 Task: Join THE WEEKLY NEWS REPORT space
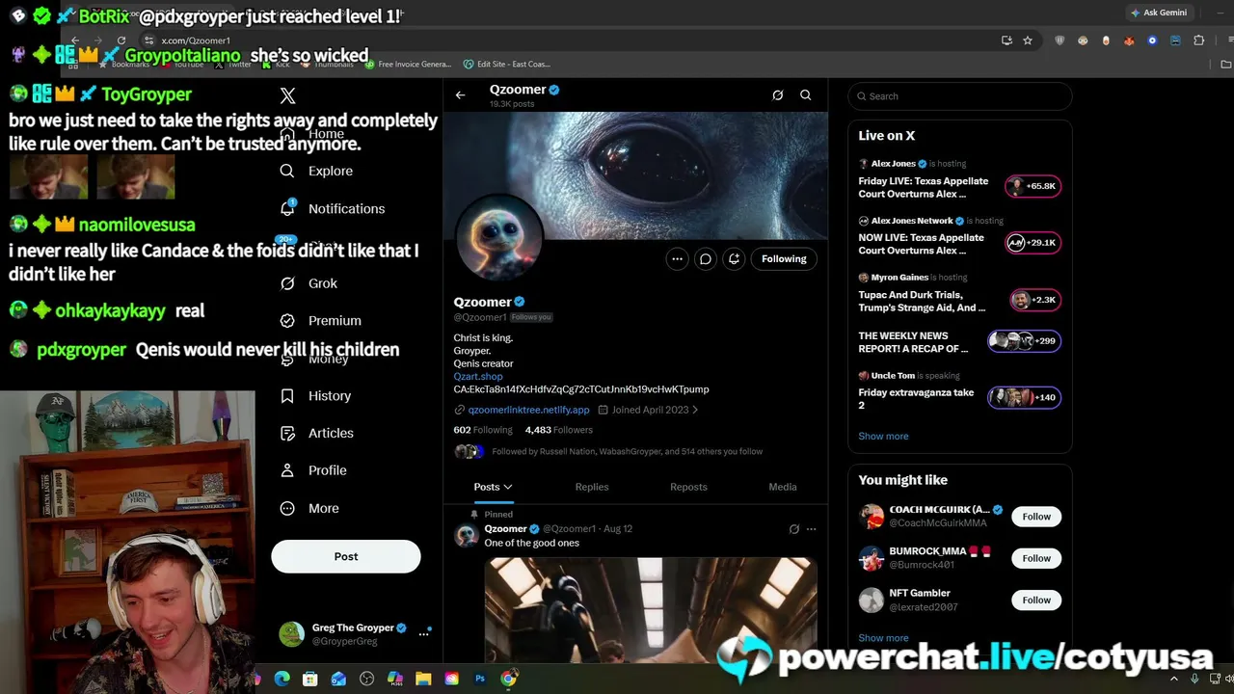[x=959, y=341]
